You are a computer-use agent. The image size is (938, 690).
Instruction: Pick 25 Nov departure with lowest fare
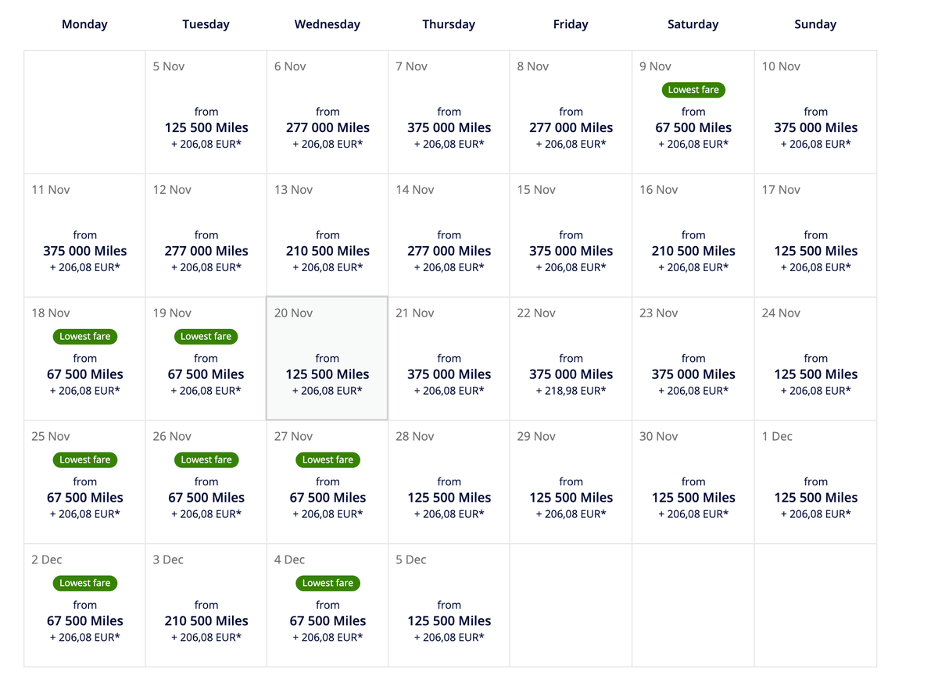(x=84, y=481)
